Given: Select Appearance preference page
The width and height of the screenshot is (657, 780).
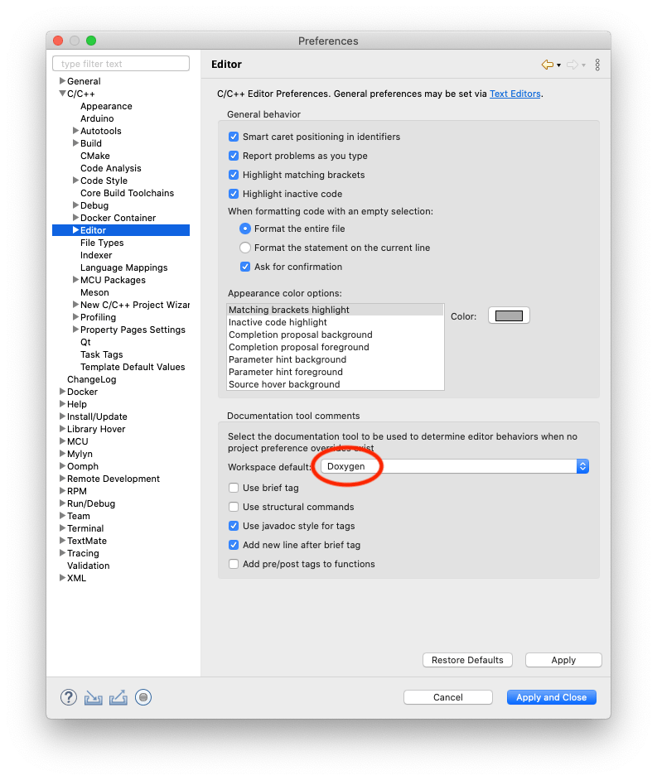Looking at the screenshot, I should [x=106, y=106].
